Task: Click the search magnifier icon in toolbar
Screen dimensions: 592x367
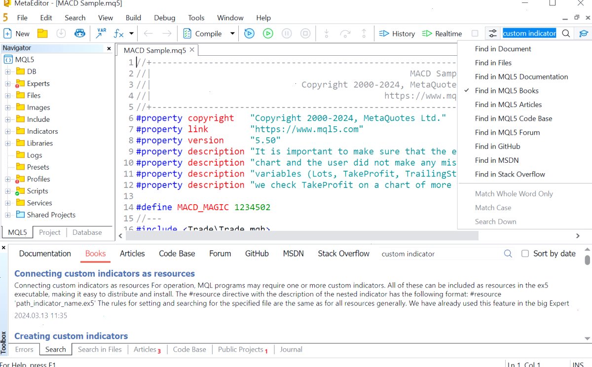Action: 566,34
